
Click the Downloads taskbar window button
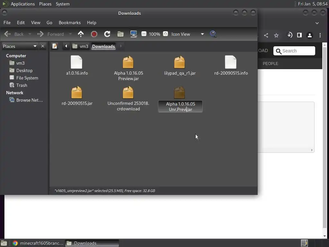(x=92, y=243)
